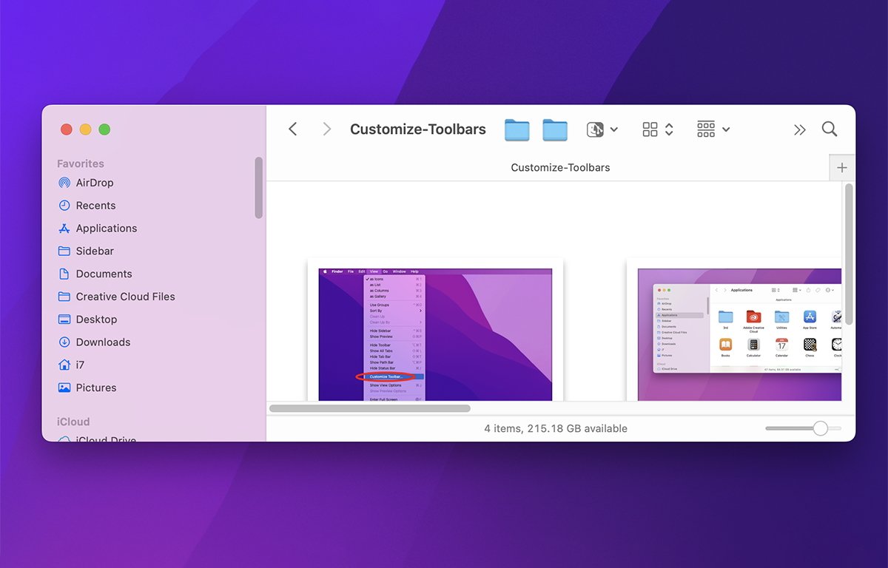This screenshot has width=888, height=568.
Task: Go back with the left chevron button
Action: pyautogui.click(x=293, y=129)
